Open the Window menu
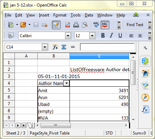The width and height of the screenshot is (155, 139). click(x=105, y=15)
